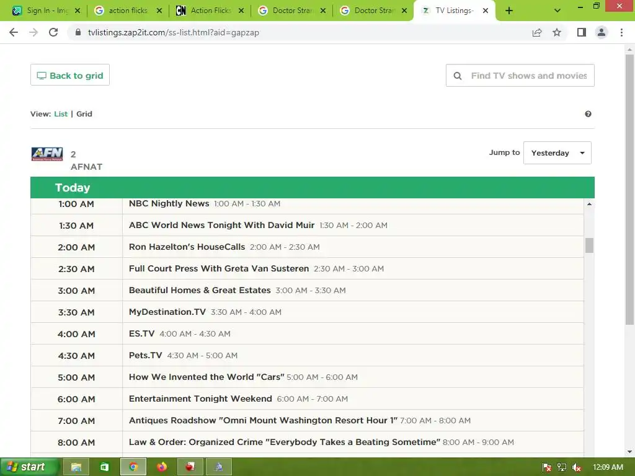The width and height of the screenshot is (635, 476).
Task: Switch to the action flicks Google tab
Action: click(128, 11)
